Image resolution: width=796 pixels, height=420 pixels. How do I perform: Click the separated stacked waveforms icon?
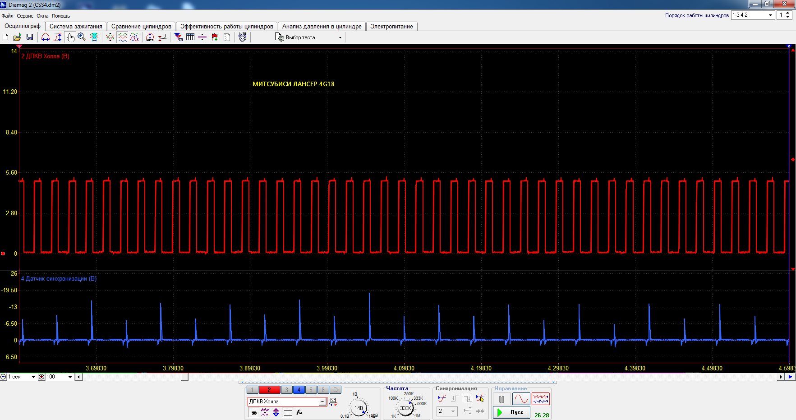(x=122, y=37)
